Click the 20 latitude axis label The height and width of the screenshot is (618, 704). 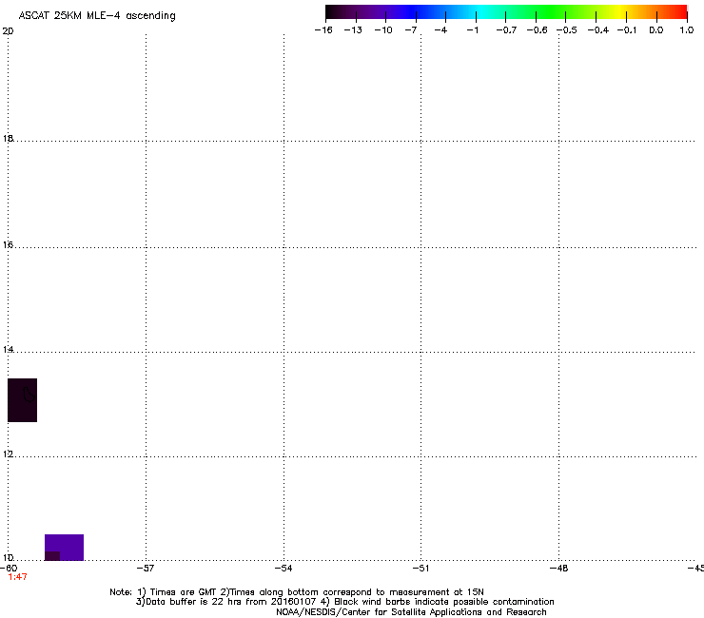click(x=8, y=31)
